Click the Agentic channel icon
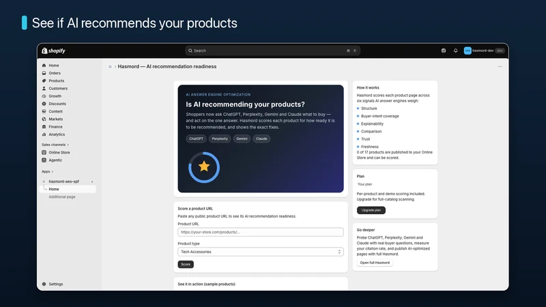 pyautogui.click(x=44, y=160)
